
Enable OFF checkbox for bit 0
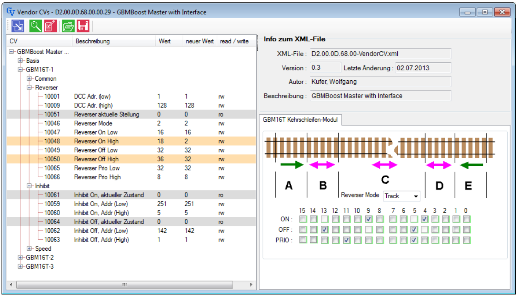tap(467, 230)
